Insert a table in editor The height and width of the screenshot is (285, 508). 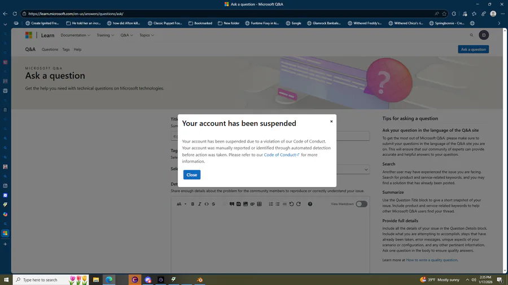(x=259, y=204)
